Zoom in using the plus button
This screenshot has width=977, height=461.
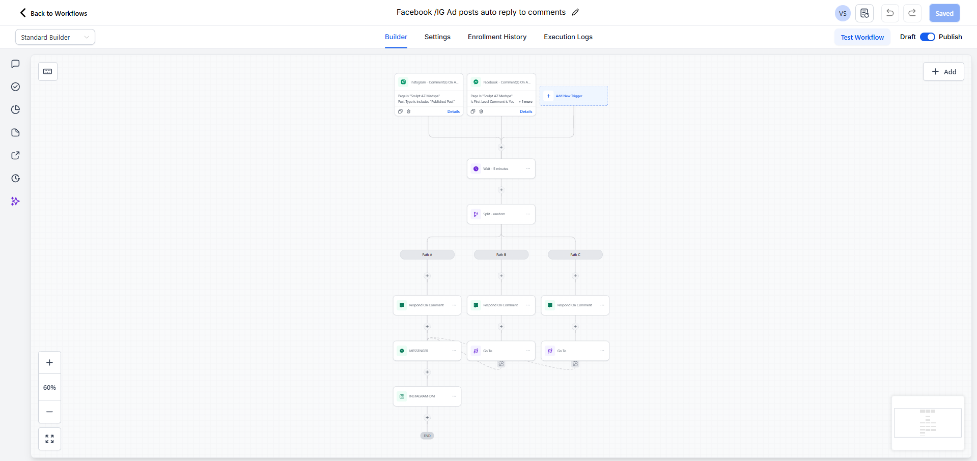(x=49, y=363)
